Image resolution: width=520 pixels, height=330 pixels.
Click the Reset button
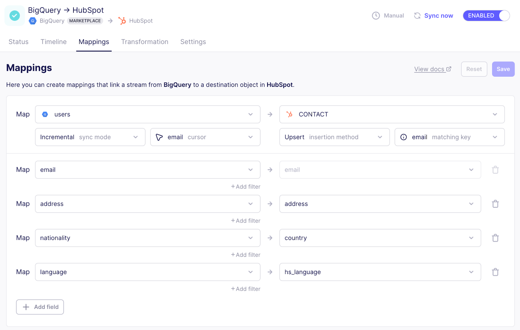474,69
